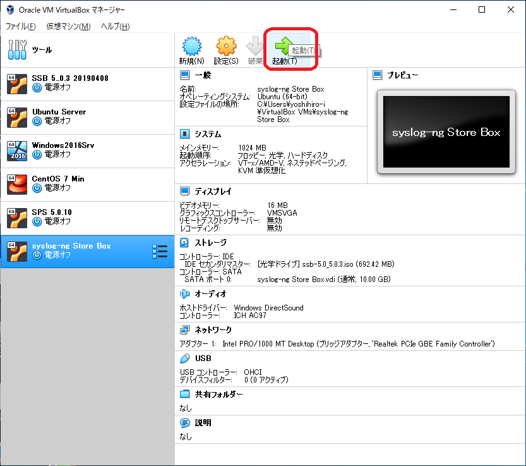
Task: Click the ネットワーク network section icon
Action: [x=185, y=329]
